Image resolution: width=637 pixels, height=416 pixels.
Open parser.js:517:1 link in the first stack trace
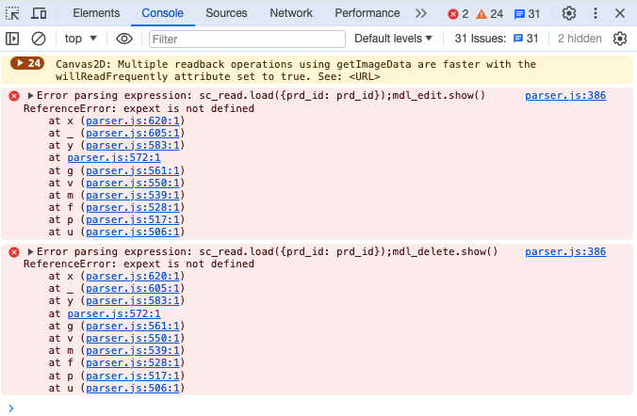(133, 219)
